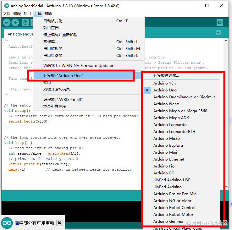Click the New sketch toolbar icon
Screen dimensions: 232x230
coord(25,23)
